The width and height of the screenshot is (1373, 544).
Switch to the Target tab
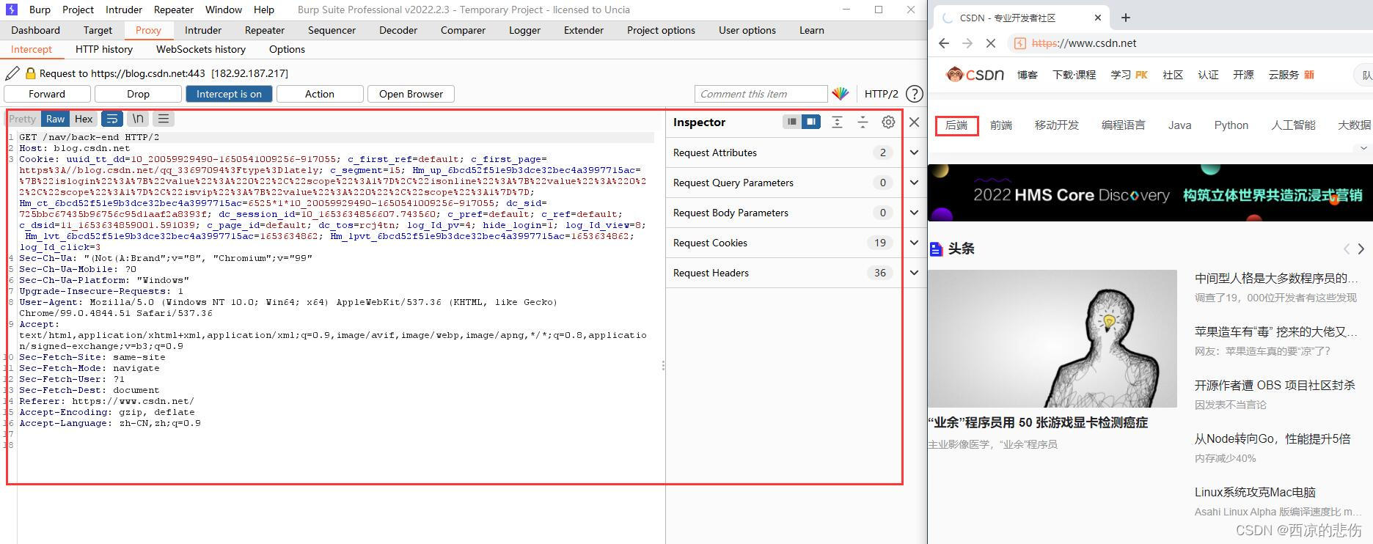[98, 30]
